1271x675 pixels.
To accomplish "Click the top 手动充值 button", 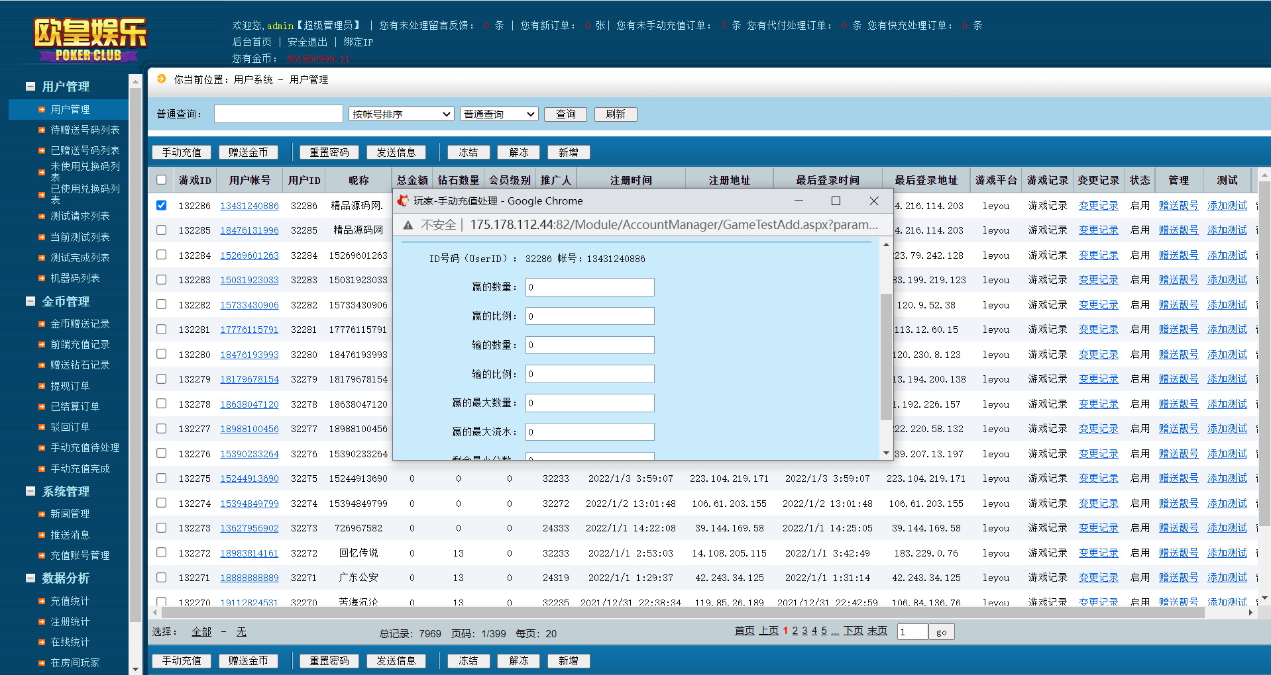I will (x=182, y=152).
